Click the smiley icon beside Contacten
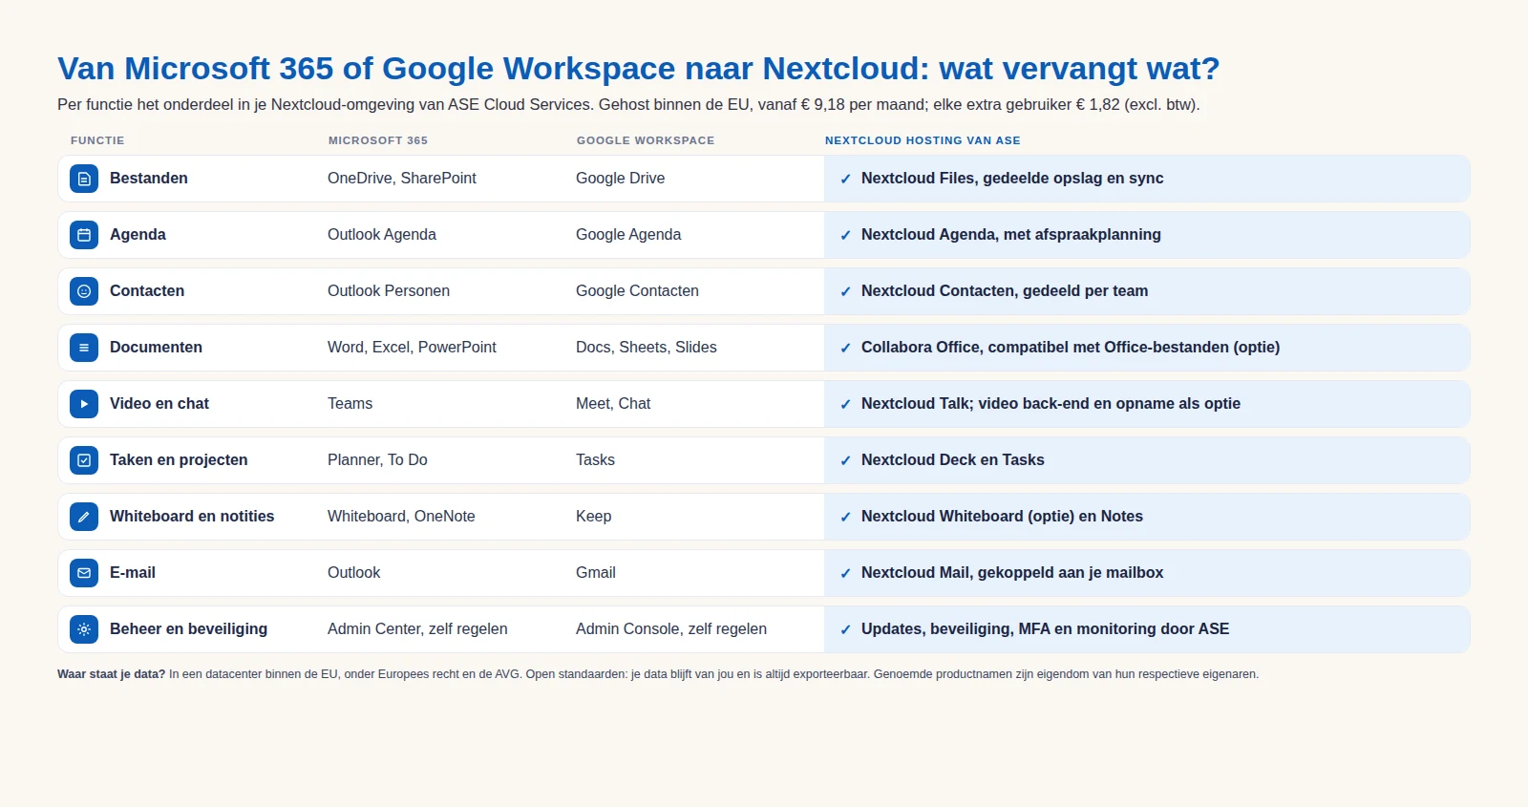The image size is (1528, 807). tap(84, 291)
